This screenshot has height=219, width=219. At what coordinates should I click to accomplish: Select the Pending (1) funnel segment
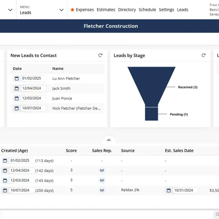(152, 114)
